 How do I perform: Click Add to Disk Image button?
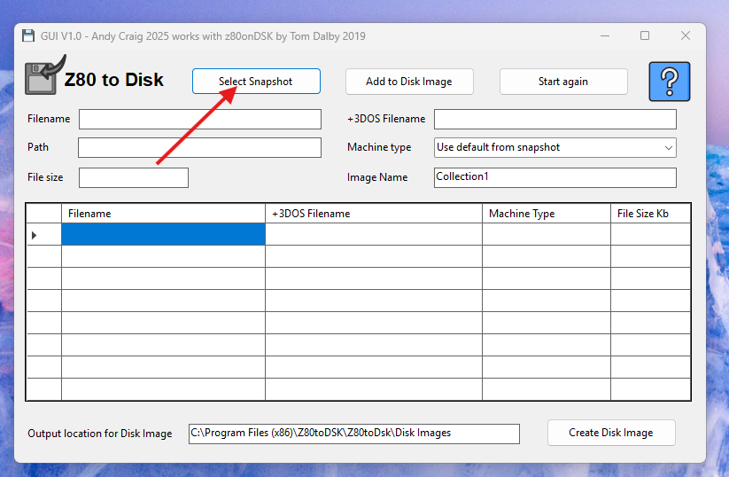(x=408, y=82)
